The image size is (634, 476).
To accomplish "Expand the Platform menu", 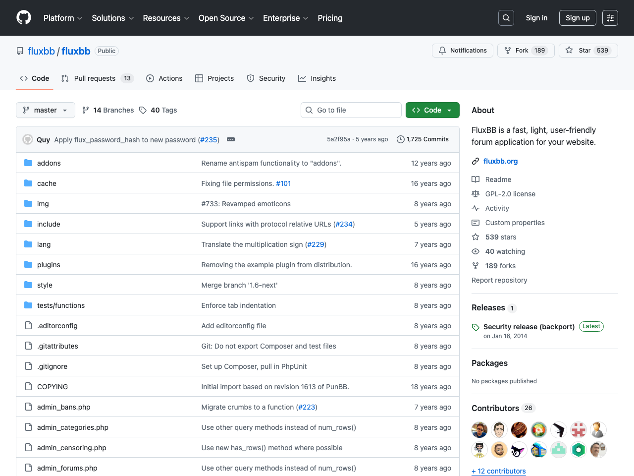I will point(63,18).
